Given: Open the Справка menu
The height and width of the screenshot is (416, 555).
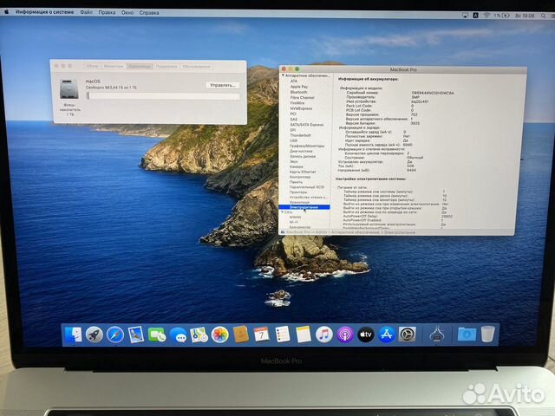Looking at the screenshot, I should (149, 12).
